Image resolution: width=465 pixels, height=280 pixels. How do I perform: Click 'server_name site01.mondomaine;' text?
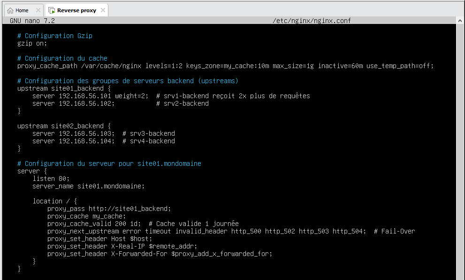click(88, 186)
